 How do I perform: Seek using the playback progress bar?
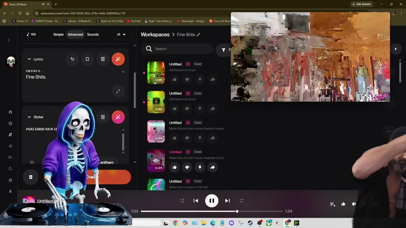tap(212, 211)
